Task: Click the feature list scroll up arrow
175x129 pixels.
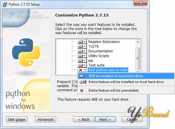Action: click(138, 42)
